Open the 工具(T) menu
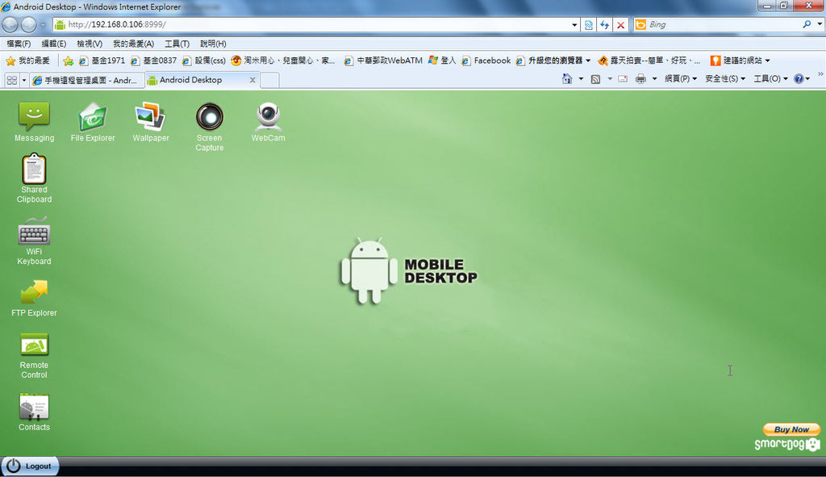Viewport: 826px width, 477px height. (177, 44)
